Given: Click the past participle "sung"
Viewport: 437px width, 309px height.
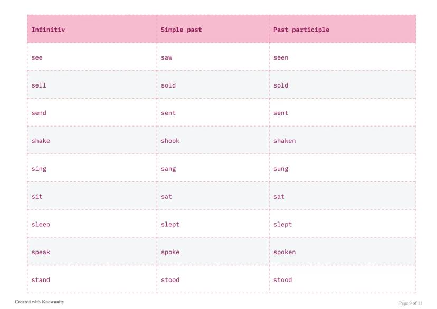Looking at the screenshot, I should coord(281,169).
